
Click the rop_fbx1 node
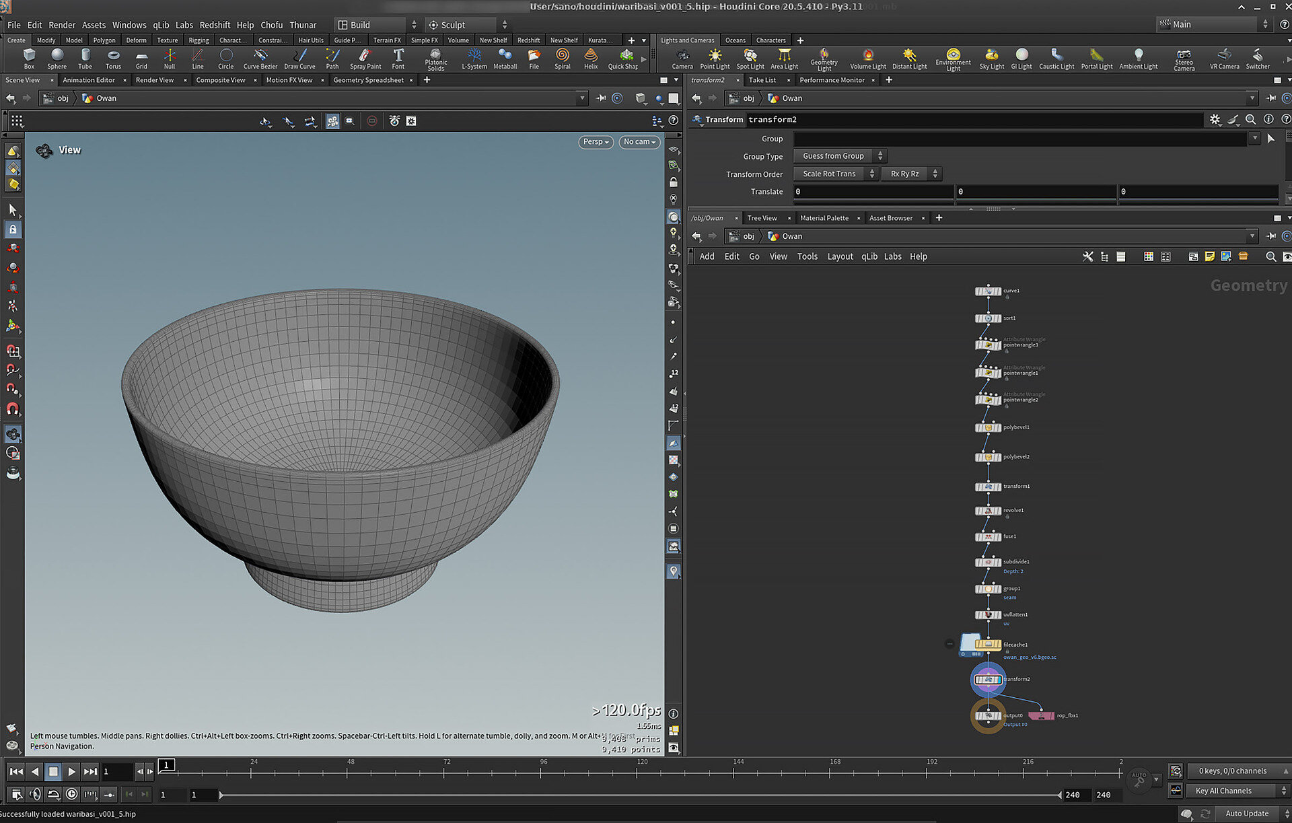coord(1041,715)
